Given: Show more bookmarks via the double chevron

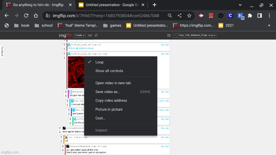Looking at the screenshot, I should click(269, 25).
